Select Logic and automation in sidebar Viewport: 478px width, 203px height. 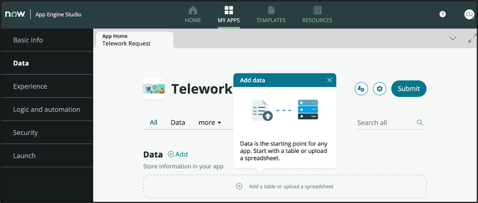click(46, 109)
